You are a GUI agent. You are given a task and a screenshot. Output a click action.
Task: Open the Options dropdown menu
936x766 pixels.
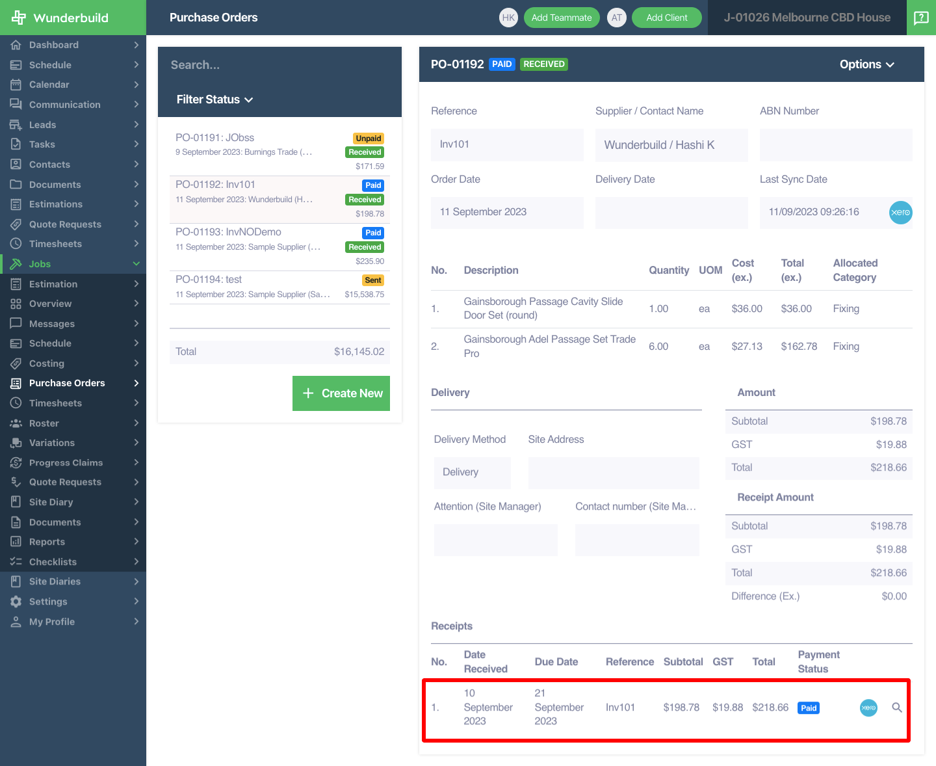pos(867,64)
